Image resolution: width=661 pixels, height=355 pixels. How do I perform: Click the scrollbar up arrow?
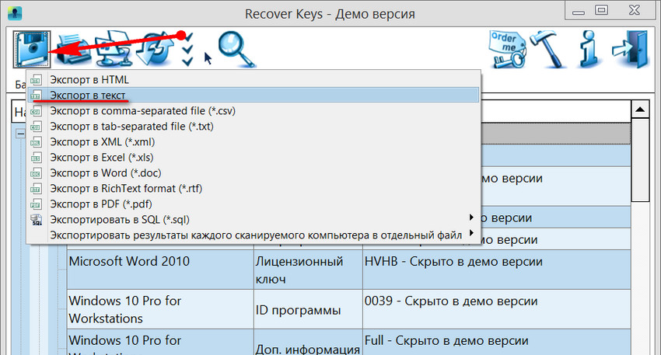point(640,110)
